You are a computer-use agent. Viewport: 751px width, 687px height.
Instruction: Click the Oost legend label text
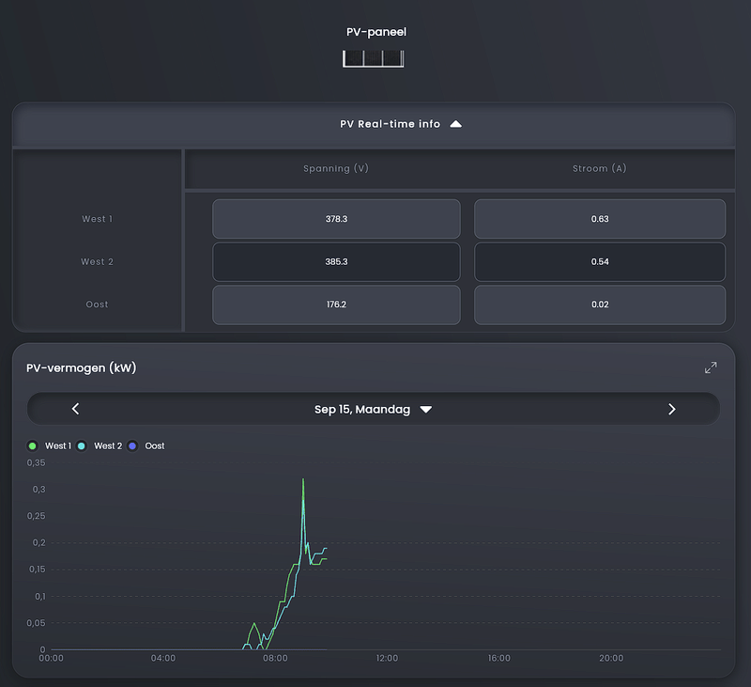click(155, 445)
